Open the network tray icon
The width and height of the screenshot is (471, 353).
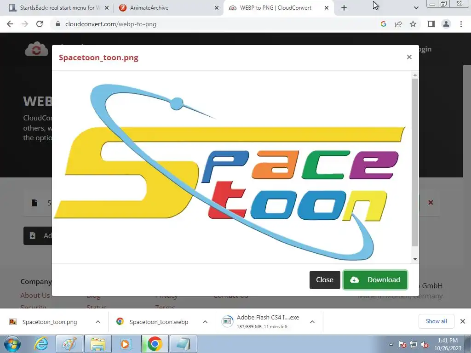point(414,344)
